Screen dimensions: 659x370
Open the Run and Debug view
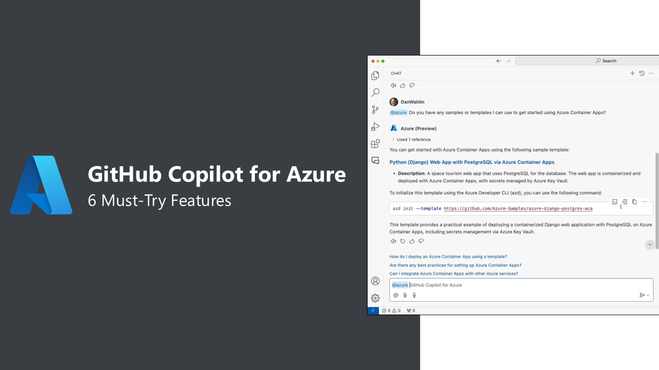pyautogui.click(x=375, y=126)
